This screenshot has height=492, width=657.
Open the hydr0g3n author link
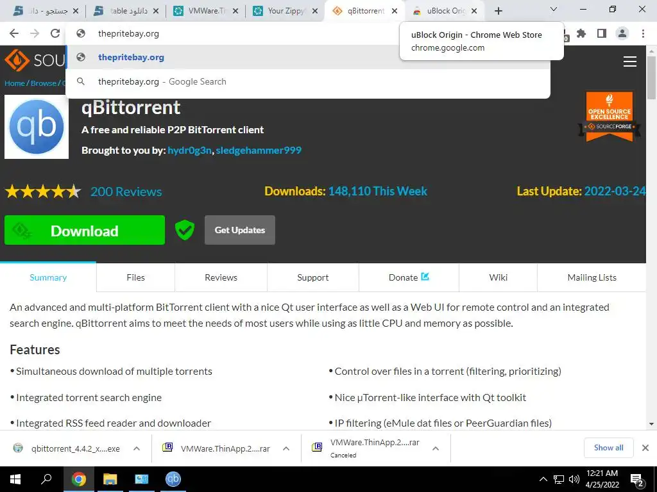(189, 150)
